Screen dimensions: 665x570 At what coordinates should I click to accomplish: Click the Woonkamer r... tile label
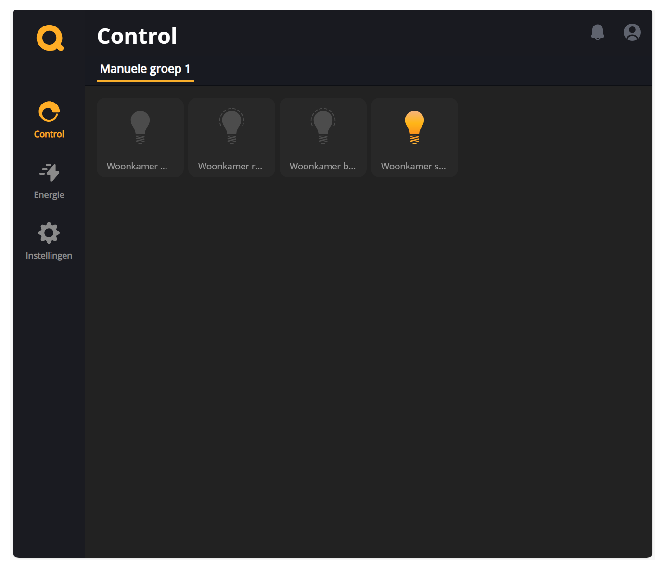click(x=230, y=166)
